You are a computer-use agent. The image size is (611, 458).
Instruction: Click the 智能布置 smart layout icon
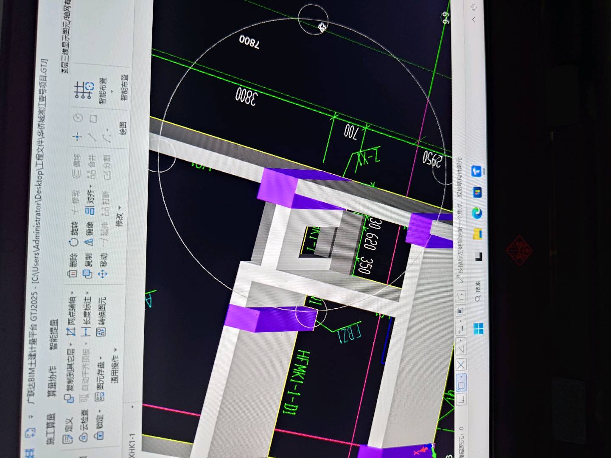tap(83, 90)
